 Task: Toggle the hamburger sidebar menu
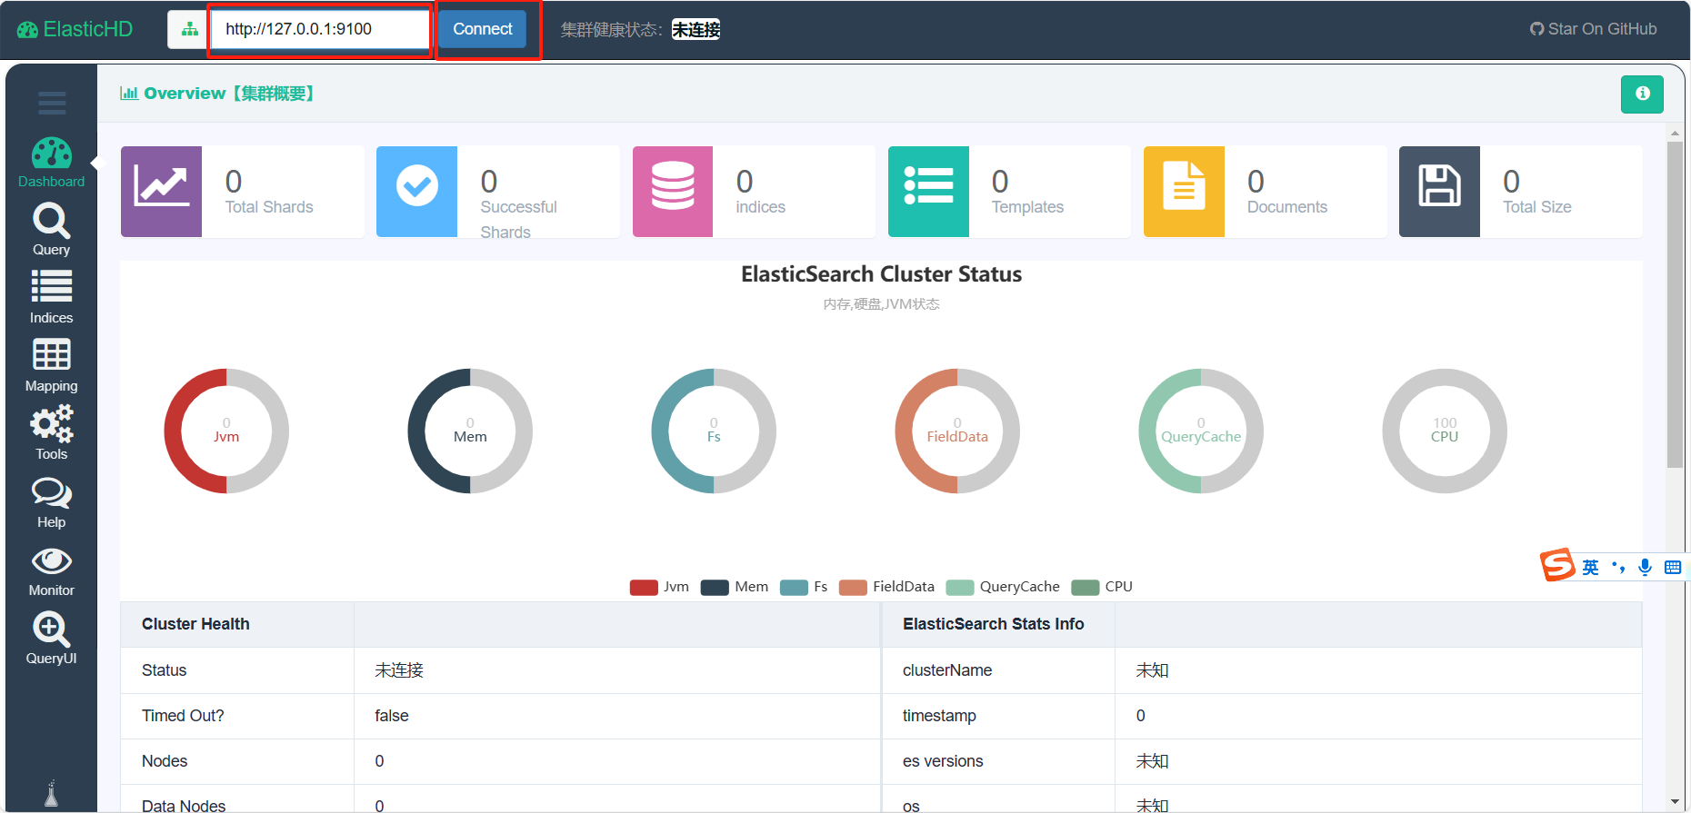[x=52, y=103]
